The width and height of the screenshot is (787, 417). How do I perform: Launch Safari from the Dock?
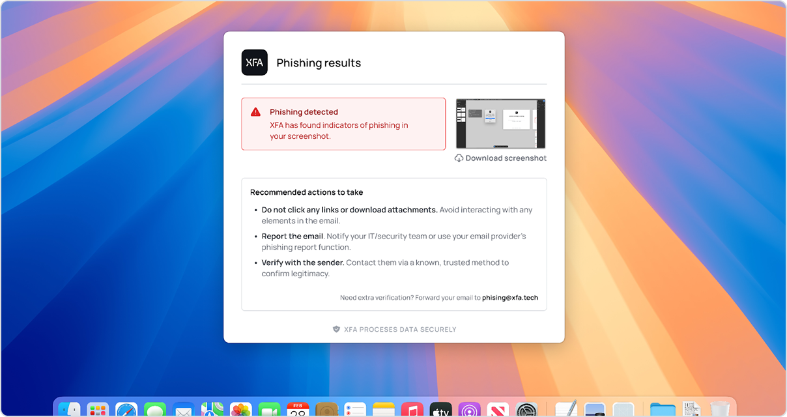click(x=126, y=410)
